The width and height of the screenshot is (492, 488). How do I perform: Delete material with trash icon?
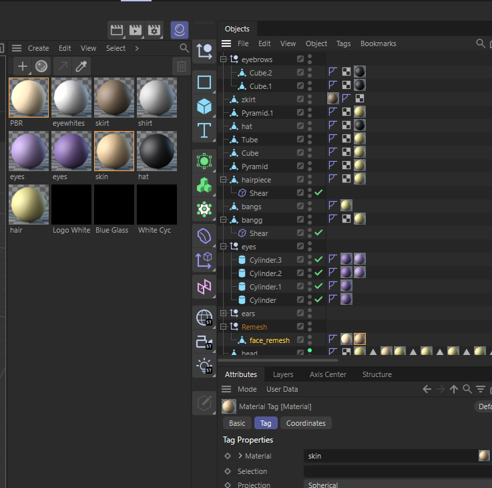point(182,66)
